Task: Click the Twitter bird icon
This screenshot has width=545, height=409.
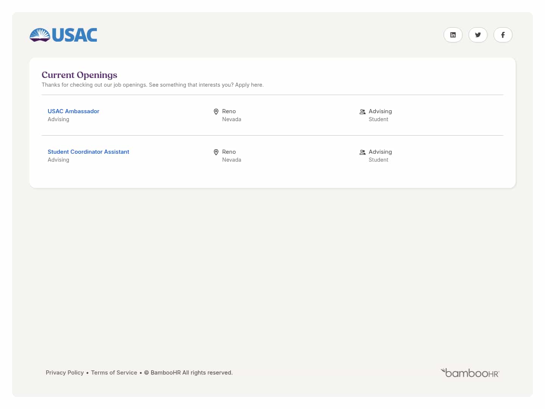Action: tap(478, 35)
